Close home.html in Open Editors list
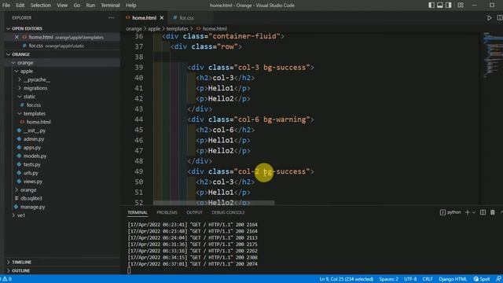 (x=17, y=37)
